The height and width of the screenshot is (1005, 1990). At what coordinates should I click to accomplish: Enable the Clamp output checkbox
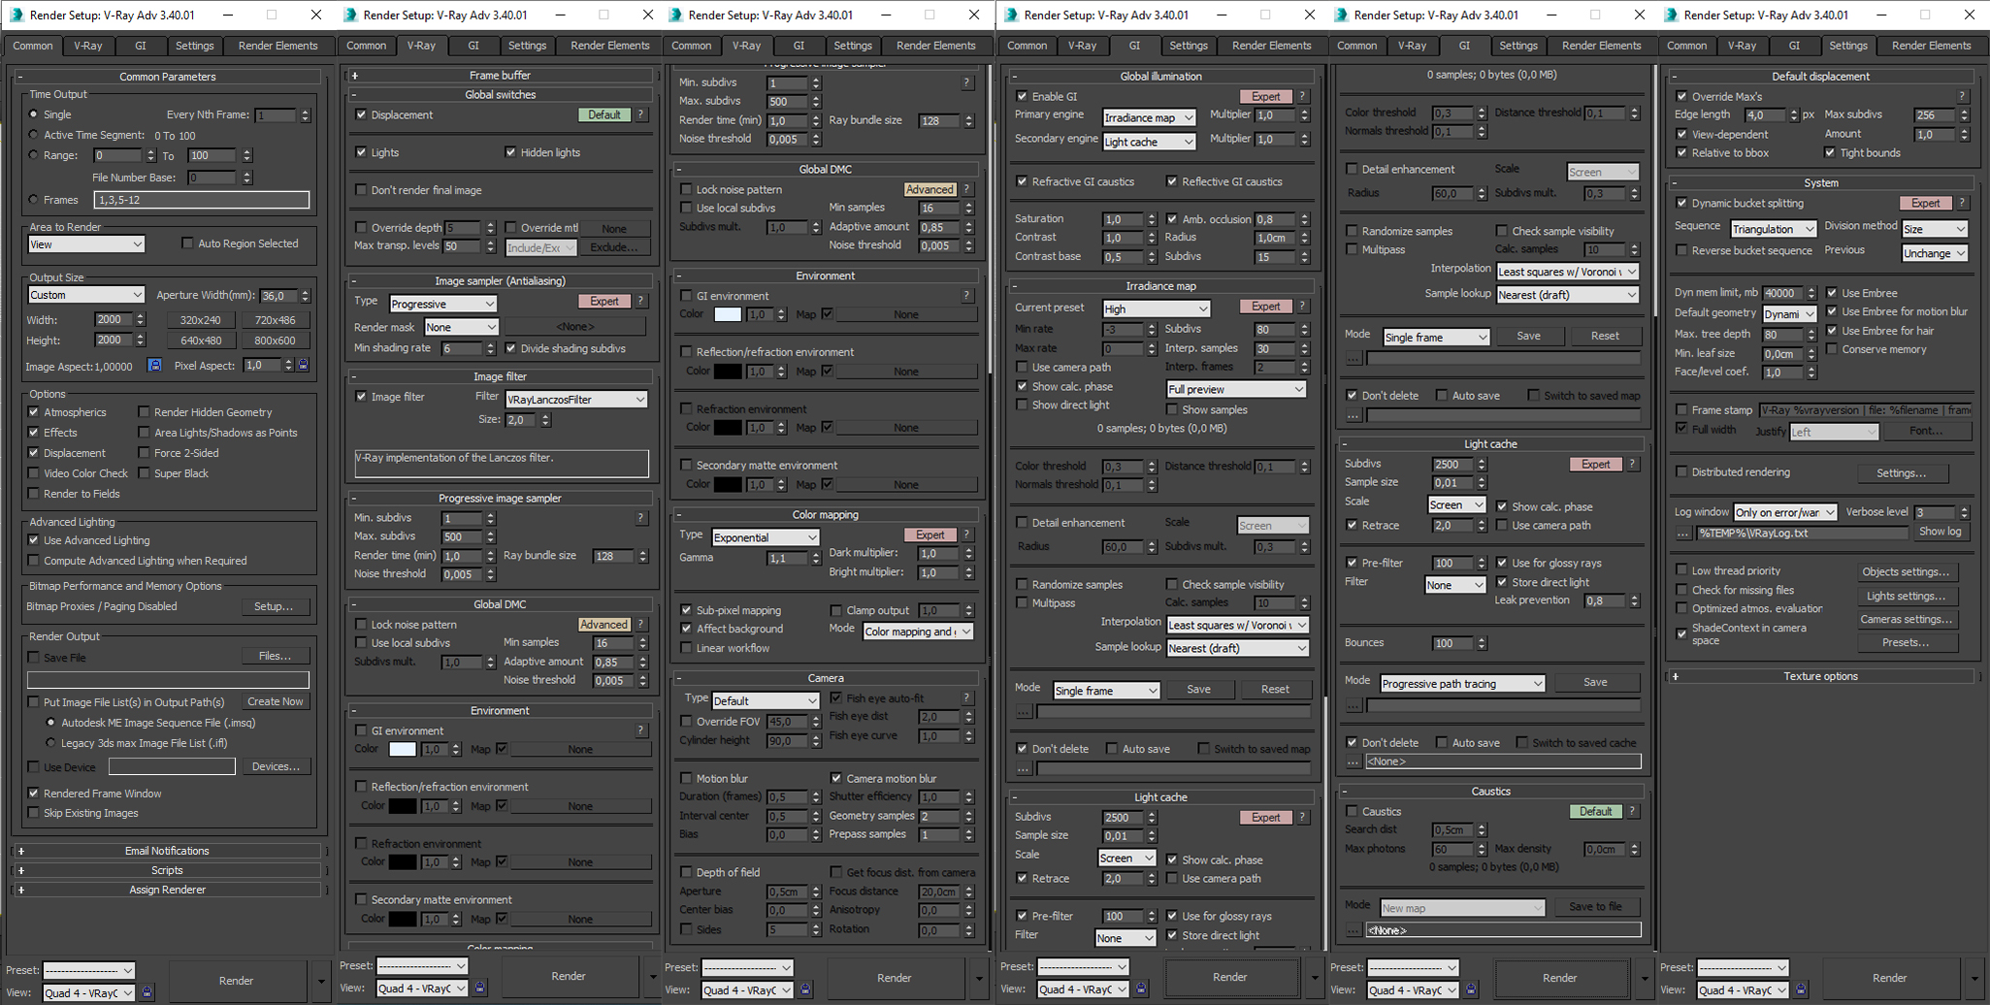pos(836,610)
